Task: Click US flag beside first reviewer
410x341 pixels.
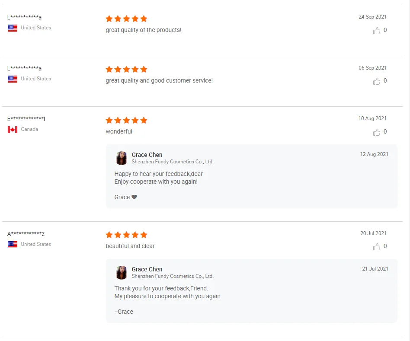Action: click(x=13, y=28)
